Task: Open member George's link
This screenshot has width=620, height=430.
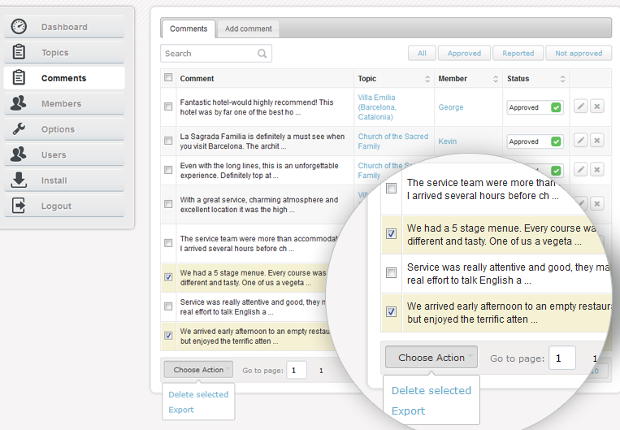Action: click(451, 107)
